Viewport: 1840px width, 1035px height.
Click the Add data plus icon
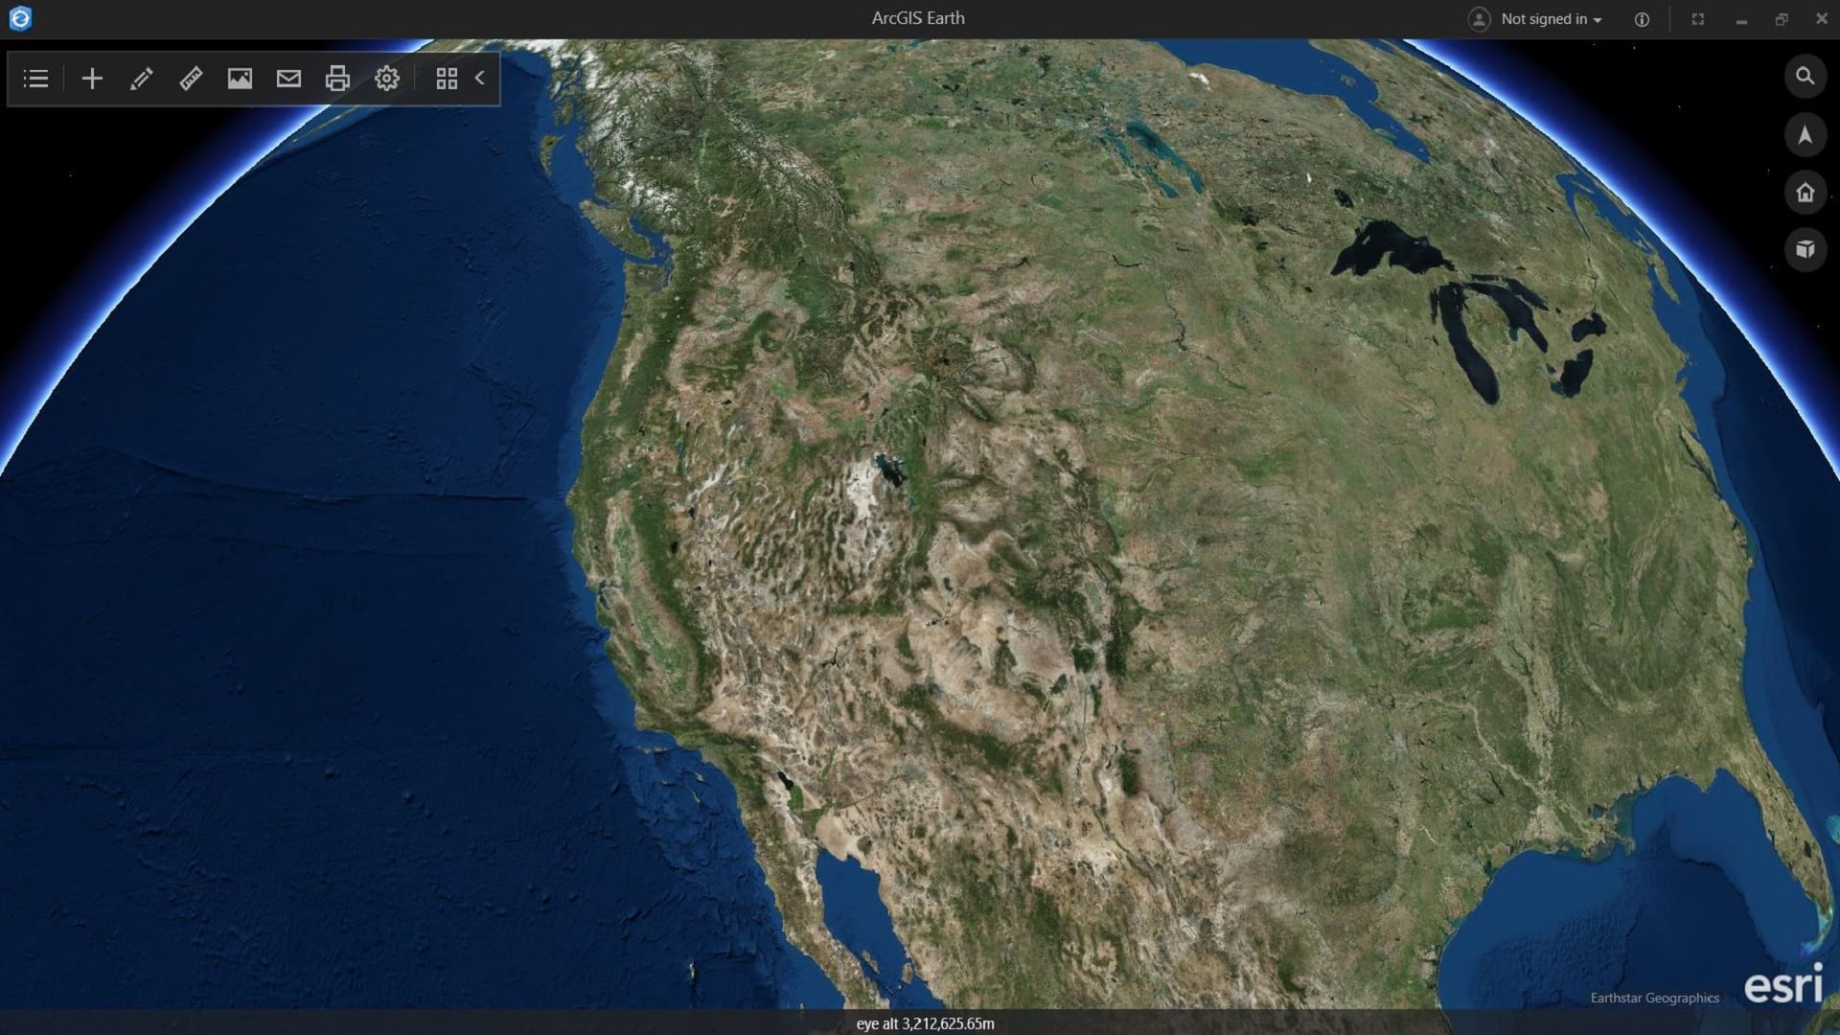pos(92,79)
